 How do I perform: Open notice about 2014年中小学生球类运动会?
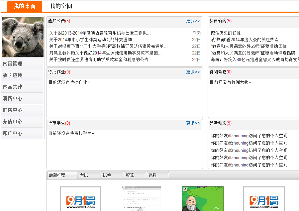pos(90,40)
